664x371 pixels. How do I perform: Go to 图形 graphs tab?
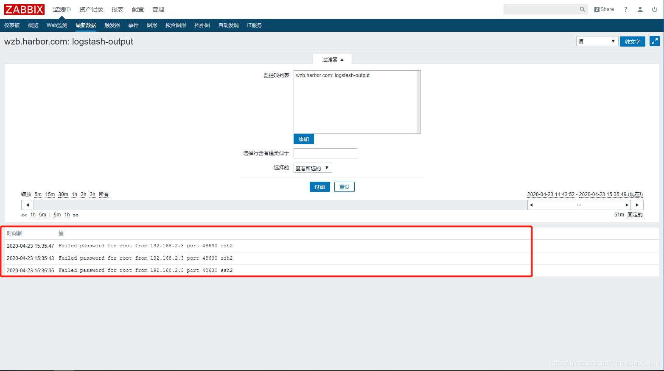(x=152, y=25)
